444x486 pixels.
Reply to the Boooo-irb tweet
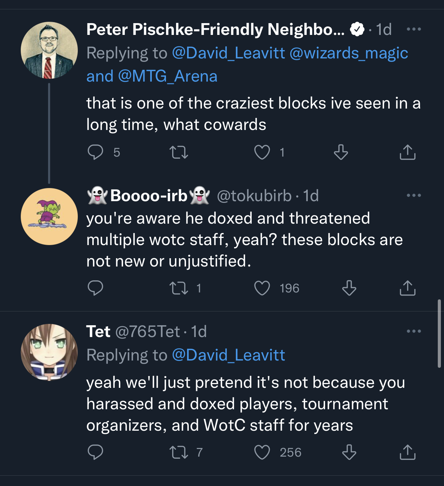95,288
